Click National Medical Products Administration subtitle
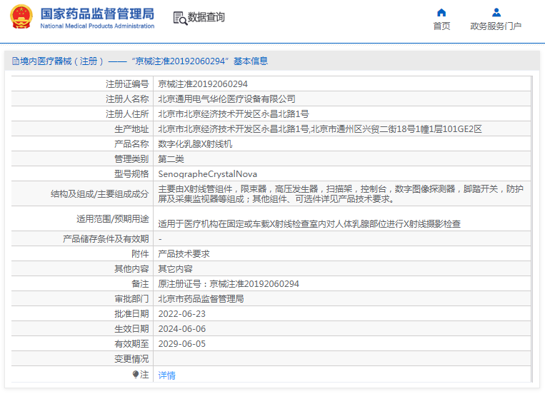Viewport: 545px width, 394px height. point(97,26)
